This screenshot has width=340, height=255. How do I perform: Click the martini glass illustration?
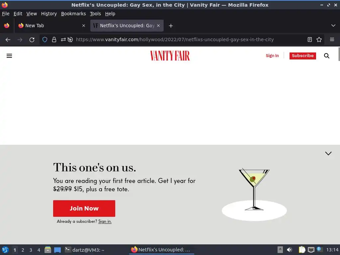click(254, 195)
